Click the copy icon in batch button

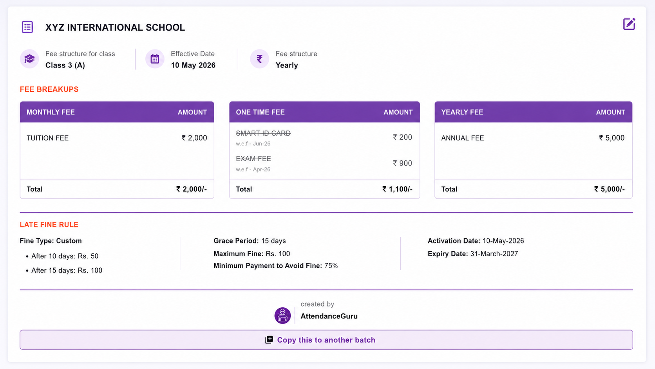click(269, 340)
